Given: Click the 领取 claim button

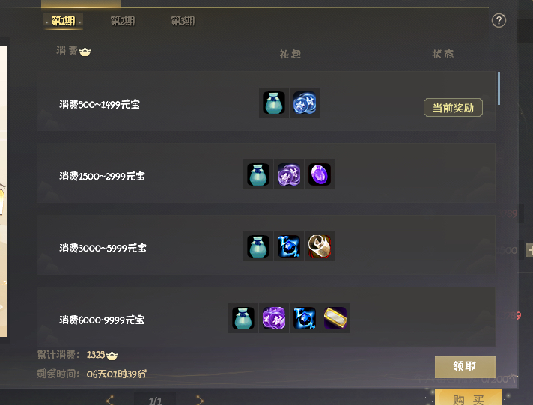Looking at the screenshot, I should [x=465, y=366].
